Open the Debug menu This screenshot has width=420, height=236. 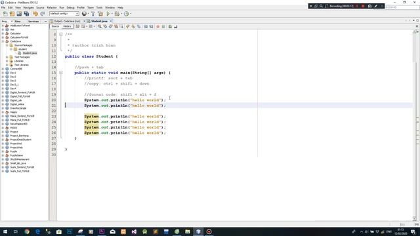pyautogui.click(x=70, y=7)
